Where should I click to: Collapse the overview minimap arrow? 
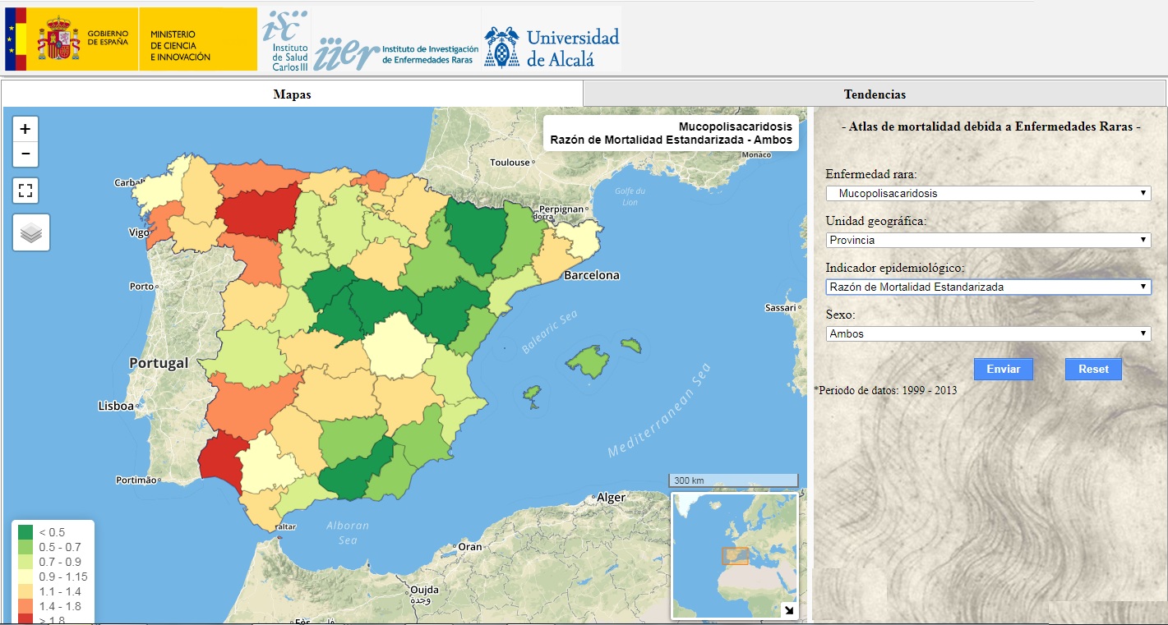click(x=787, y=609)
